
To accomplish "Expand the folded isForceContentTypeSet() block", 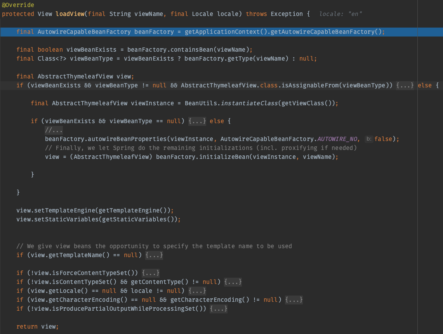I will pyautogui.click(x=151, y=273).
